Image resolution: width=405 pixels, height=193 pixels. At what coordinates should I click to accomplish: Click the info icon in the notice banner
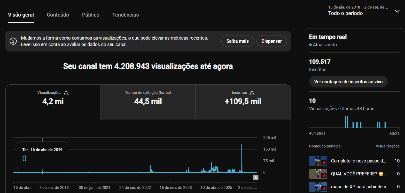(x=13, y=41)
